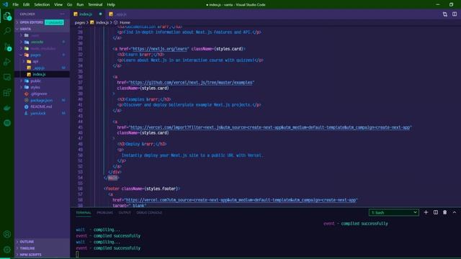Kill the terminal with trash icon
Viewport: 461px width, 259px height.
click(x=445, y=212)
